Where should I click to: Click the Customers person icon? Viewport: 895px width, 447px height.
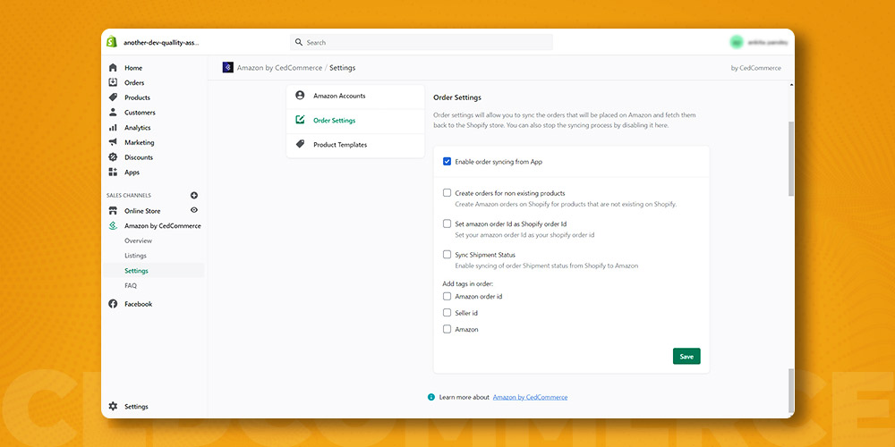113,113
